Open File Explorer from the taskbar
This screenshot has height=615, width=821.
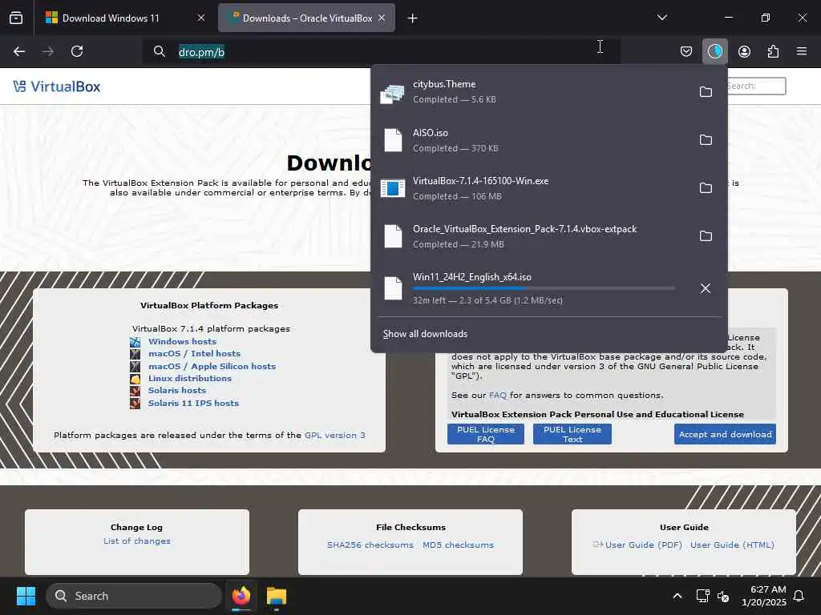(x=277, y=596)
